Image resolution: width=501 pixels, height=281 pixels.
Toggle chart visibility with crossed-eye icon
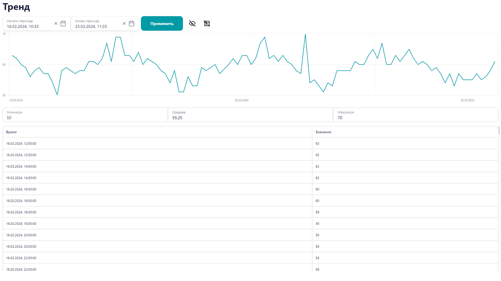pyautogui.click(x=192, y=24)
